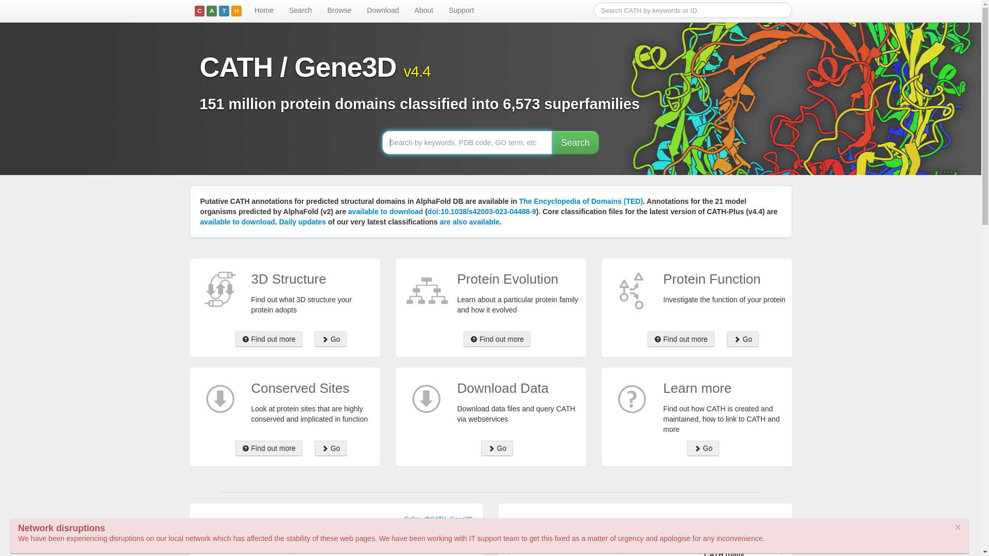
Task: Open the AlphaFold available to download link
Action: pyautogui.click(x=385, y=212)
